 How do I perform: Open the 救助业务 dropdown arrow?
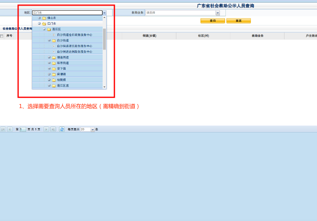(218, 13)
